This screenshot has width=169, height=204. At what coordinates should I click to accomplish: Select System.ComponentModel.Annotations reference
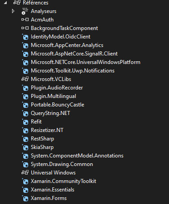(77, 156)
